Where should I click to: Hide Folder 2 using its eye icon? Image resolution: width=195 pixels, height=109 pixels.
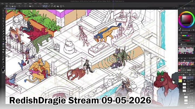pos(180,81)
